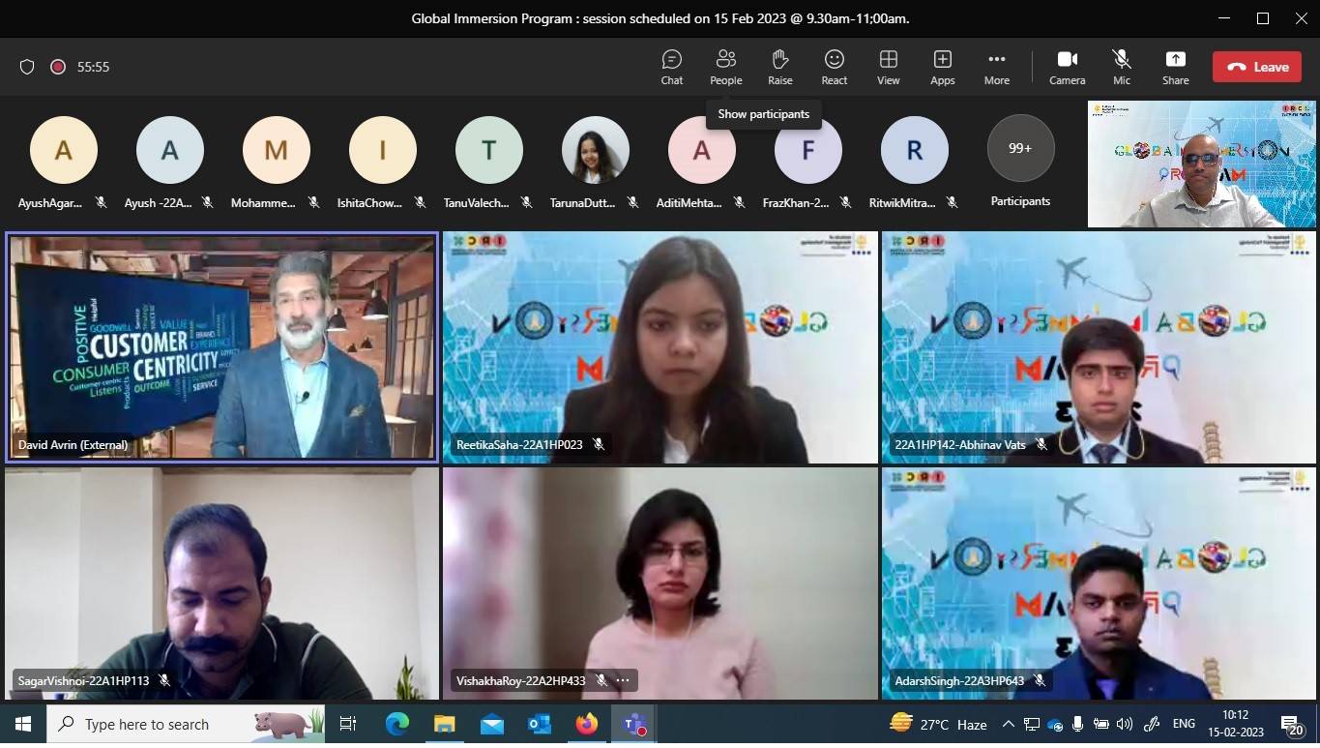
Task: Open the Apps panel
Action: coord(943,67)
